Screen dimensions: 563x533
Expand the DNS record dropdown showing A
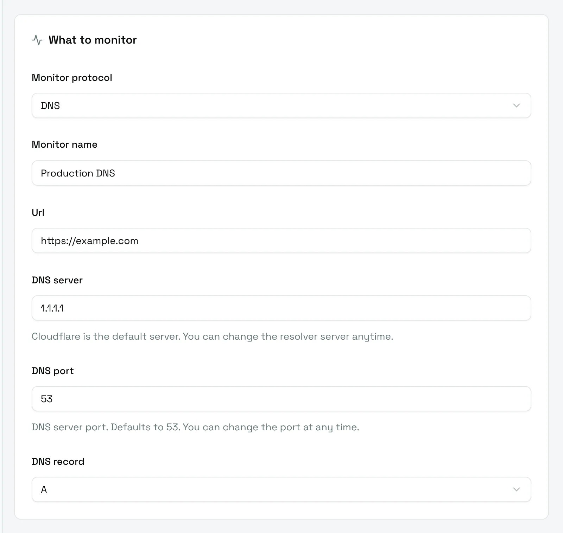tap(281, 489)
